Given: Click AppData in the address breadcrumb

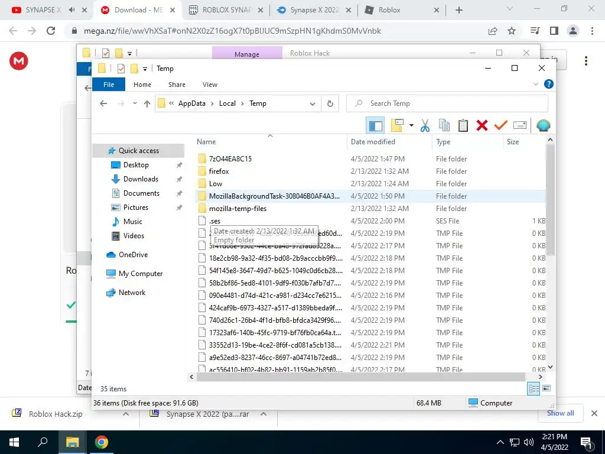Looking at the screenshot, I should pyautogui.click(x=192, y=103).
